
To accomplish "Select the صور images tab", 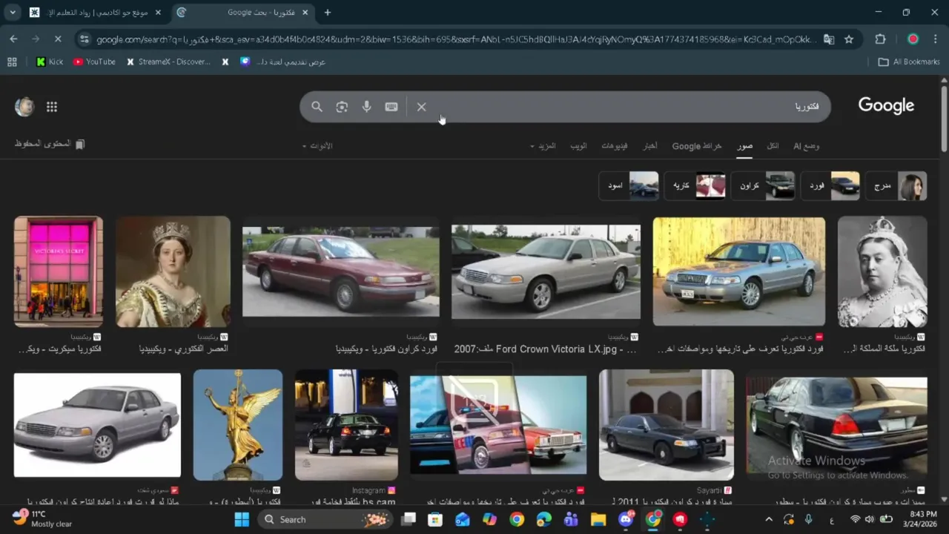I will (744, 146).
